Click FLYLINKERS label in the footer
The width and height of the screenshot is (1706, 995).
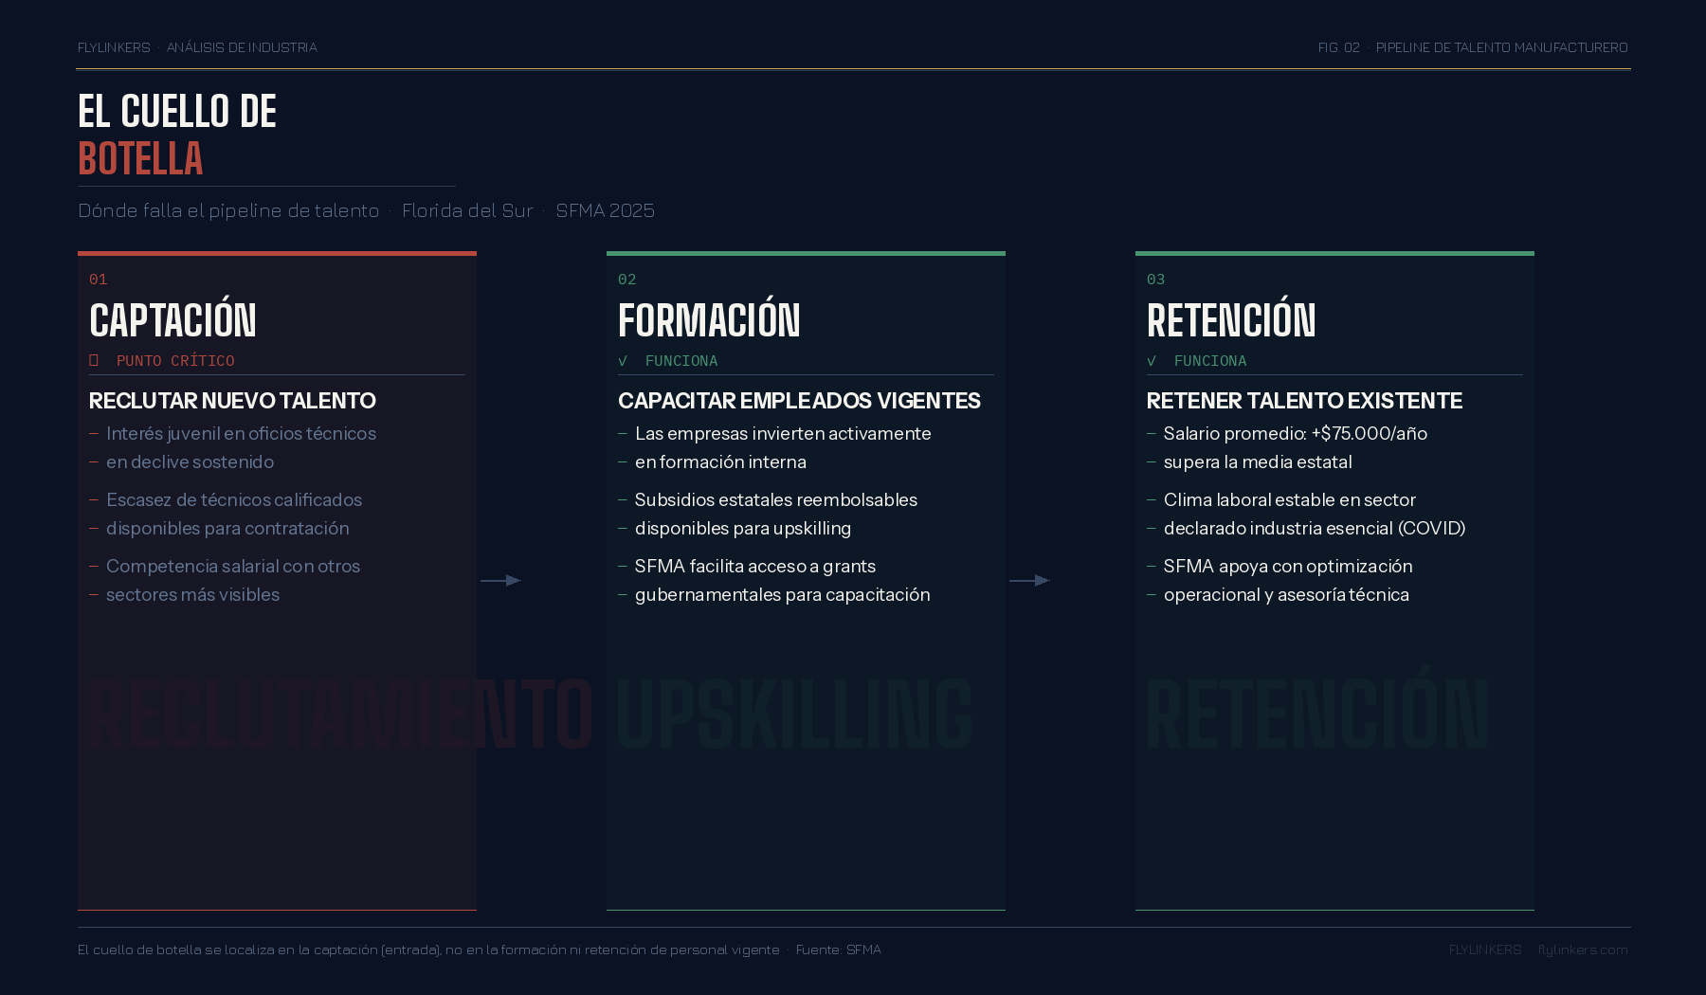(x=1485, y=950)
